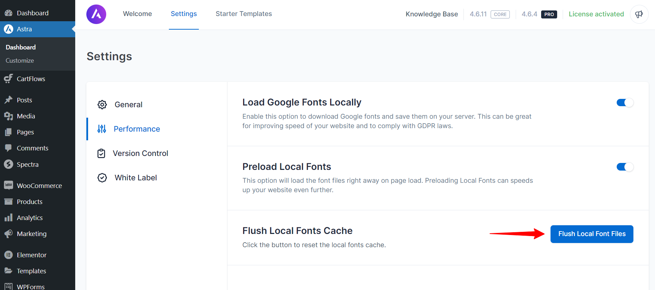Click the Posts pin icon

coord(9,100)
